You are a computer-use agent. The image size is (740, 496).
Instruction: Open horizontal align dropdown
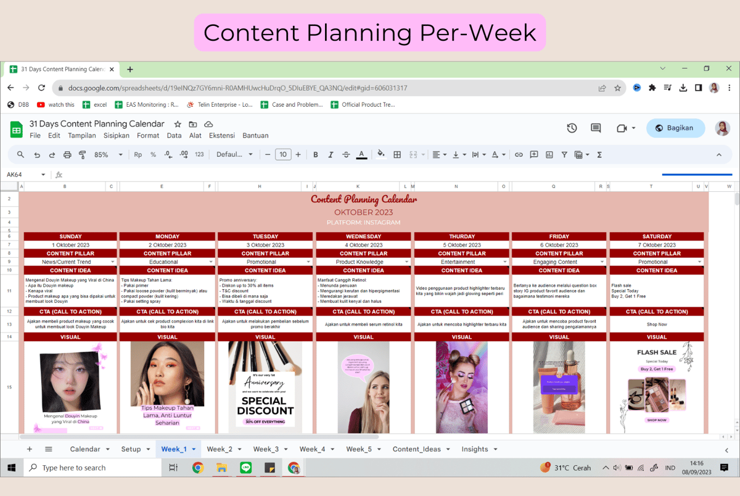439,155
